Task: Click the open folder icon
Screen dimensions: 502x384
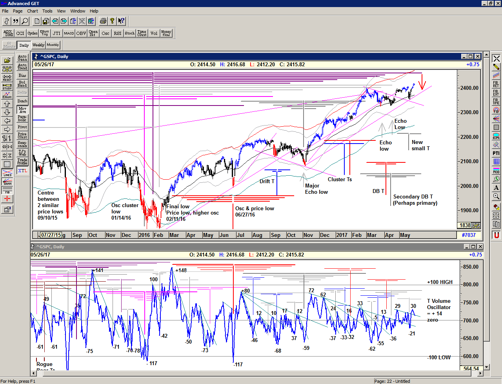Action: pos(7,60)
